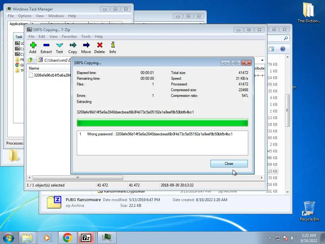Select Task Manager Applications tab

19,24
